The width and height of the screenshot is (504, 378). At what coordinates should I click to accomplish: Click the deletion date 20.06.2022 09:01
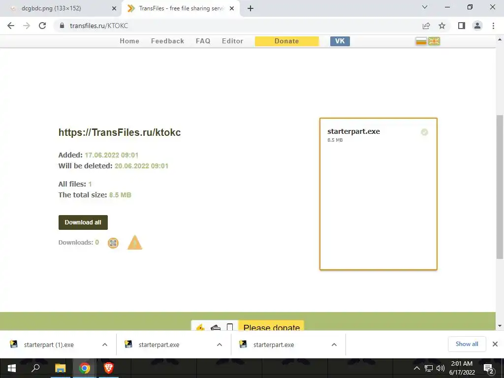[141, 166]
